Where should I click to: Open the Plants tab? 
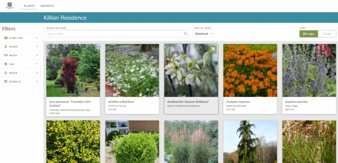[x=29, y=6]
